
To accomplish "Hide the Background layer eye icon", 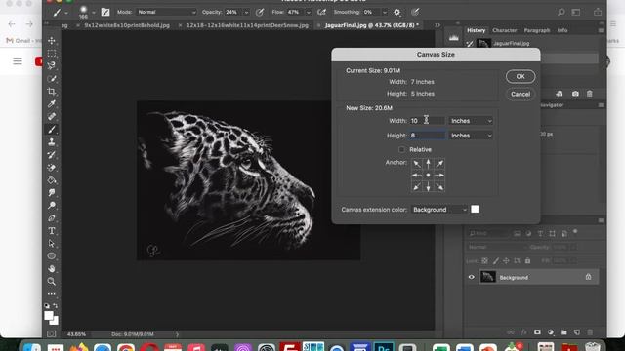I will 471,277.
